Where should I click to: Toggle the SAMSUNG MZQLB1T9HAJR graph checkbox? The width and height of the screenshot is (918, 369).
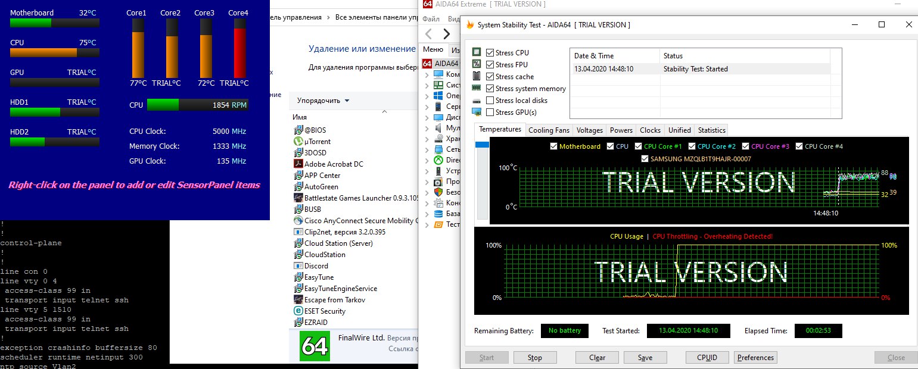pos(645,159)
